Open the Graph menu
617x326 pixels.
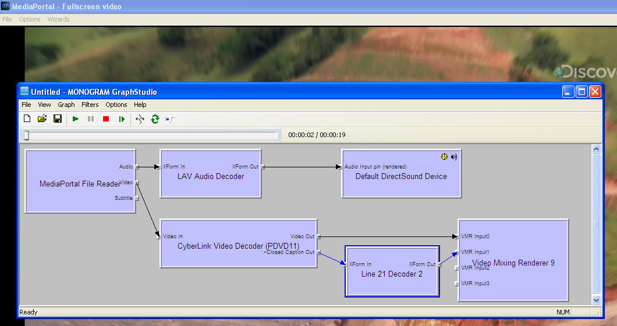coord(66,105)
